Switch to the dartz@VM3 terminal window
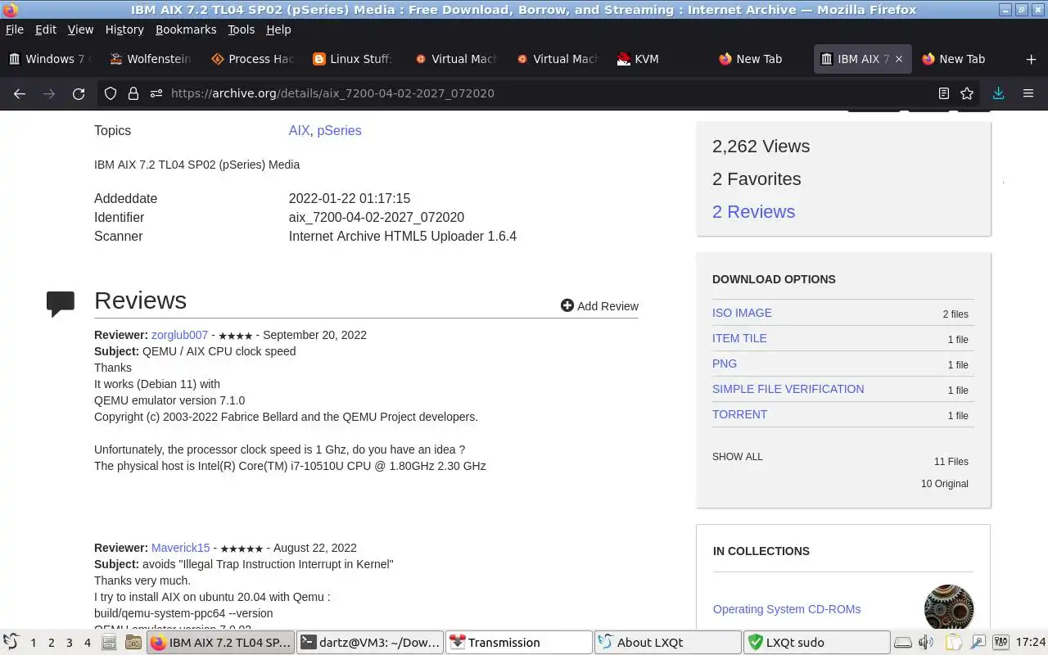The width and height of the screenshot is (1048, 655). 369,643
